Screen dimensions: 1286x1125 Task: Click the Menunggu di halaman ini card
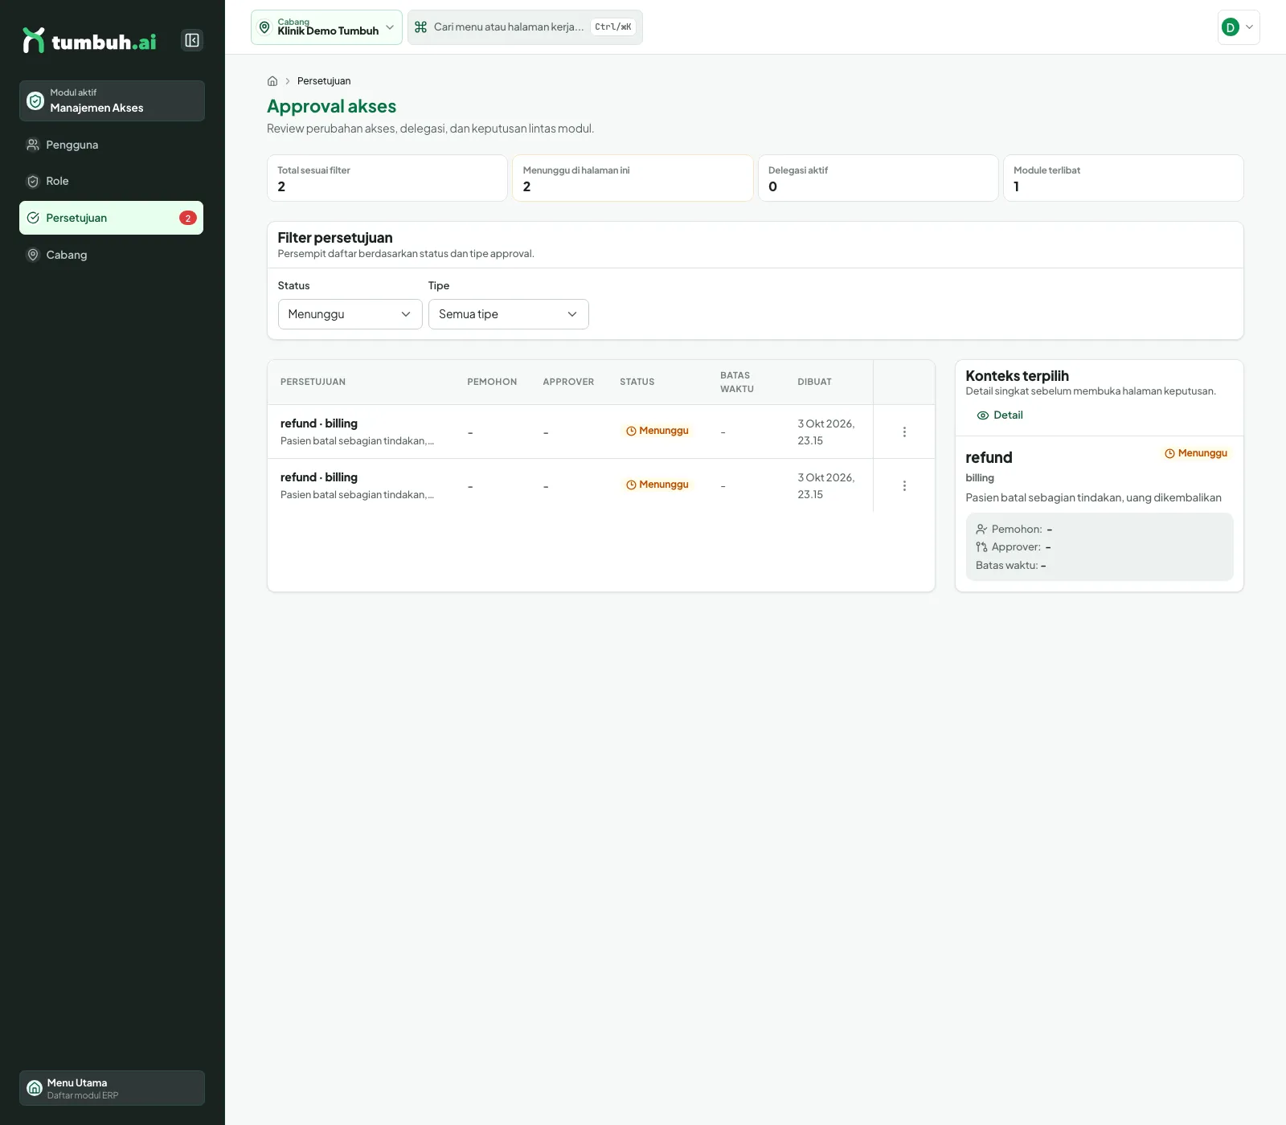click(x=633, y=178)
